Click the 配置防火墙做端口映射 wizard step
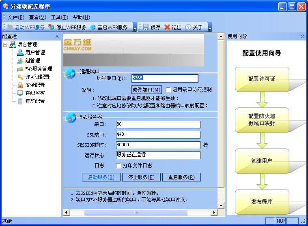This screenshot has width=308, height=226. [262, 120]
